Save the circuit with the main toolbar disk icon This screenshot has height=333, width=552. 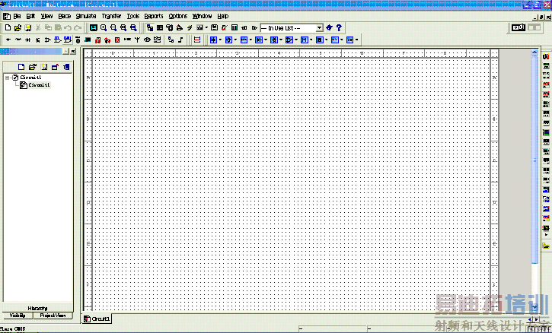pyautogui.click(x=28, y=28)
